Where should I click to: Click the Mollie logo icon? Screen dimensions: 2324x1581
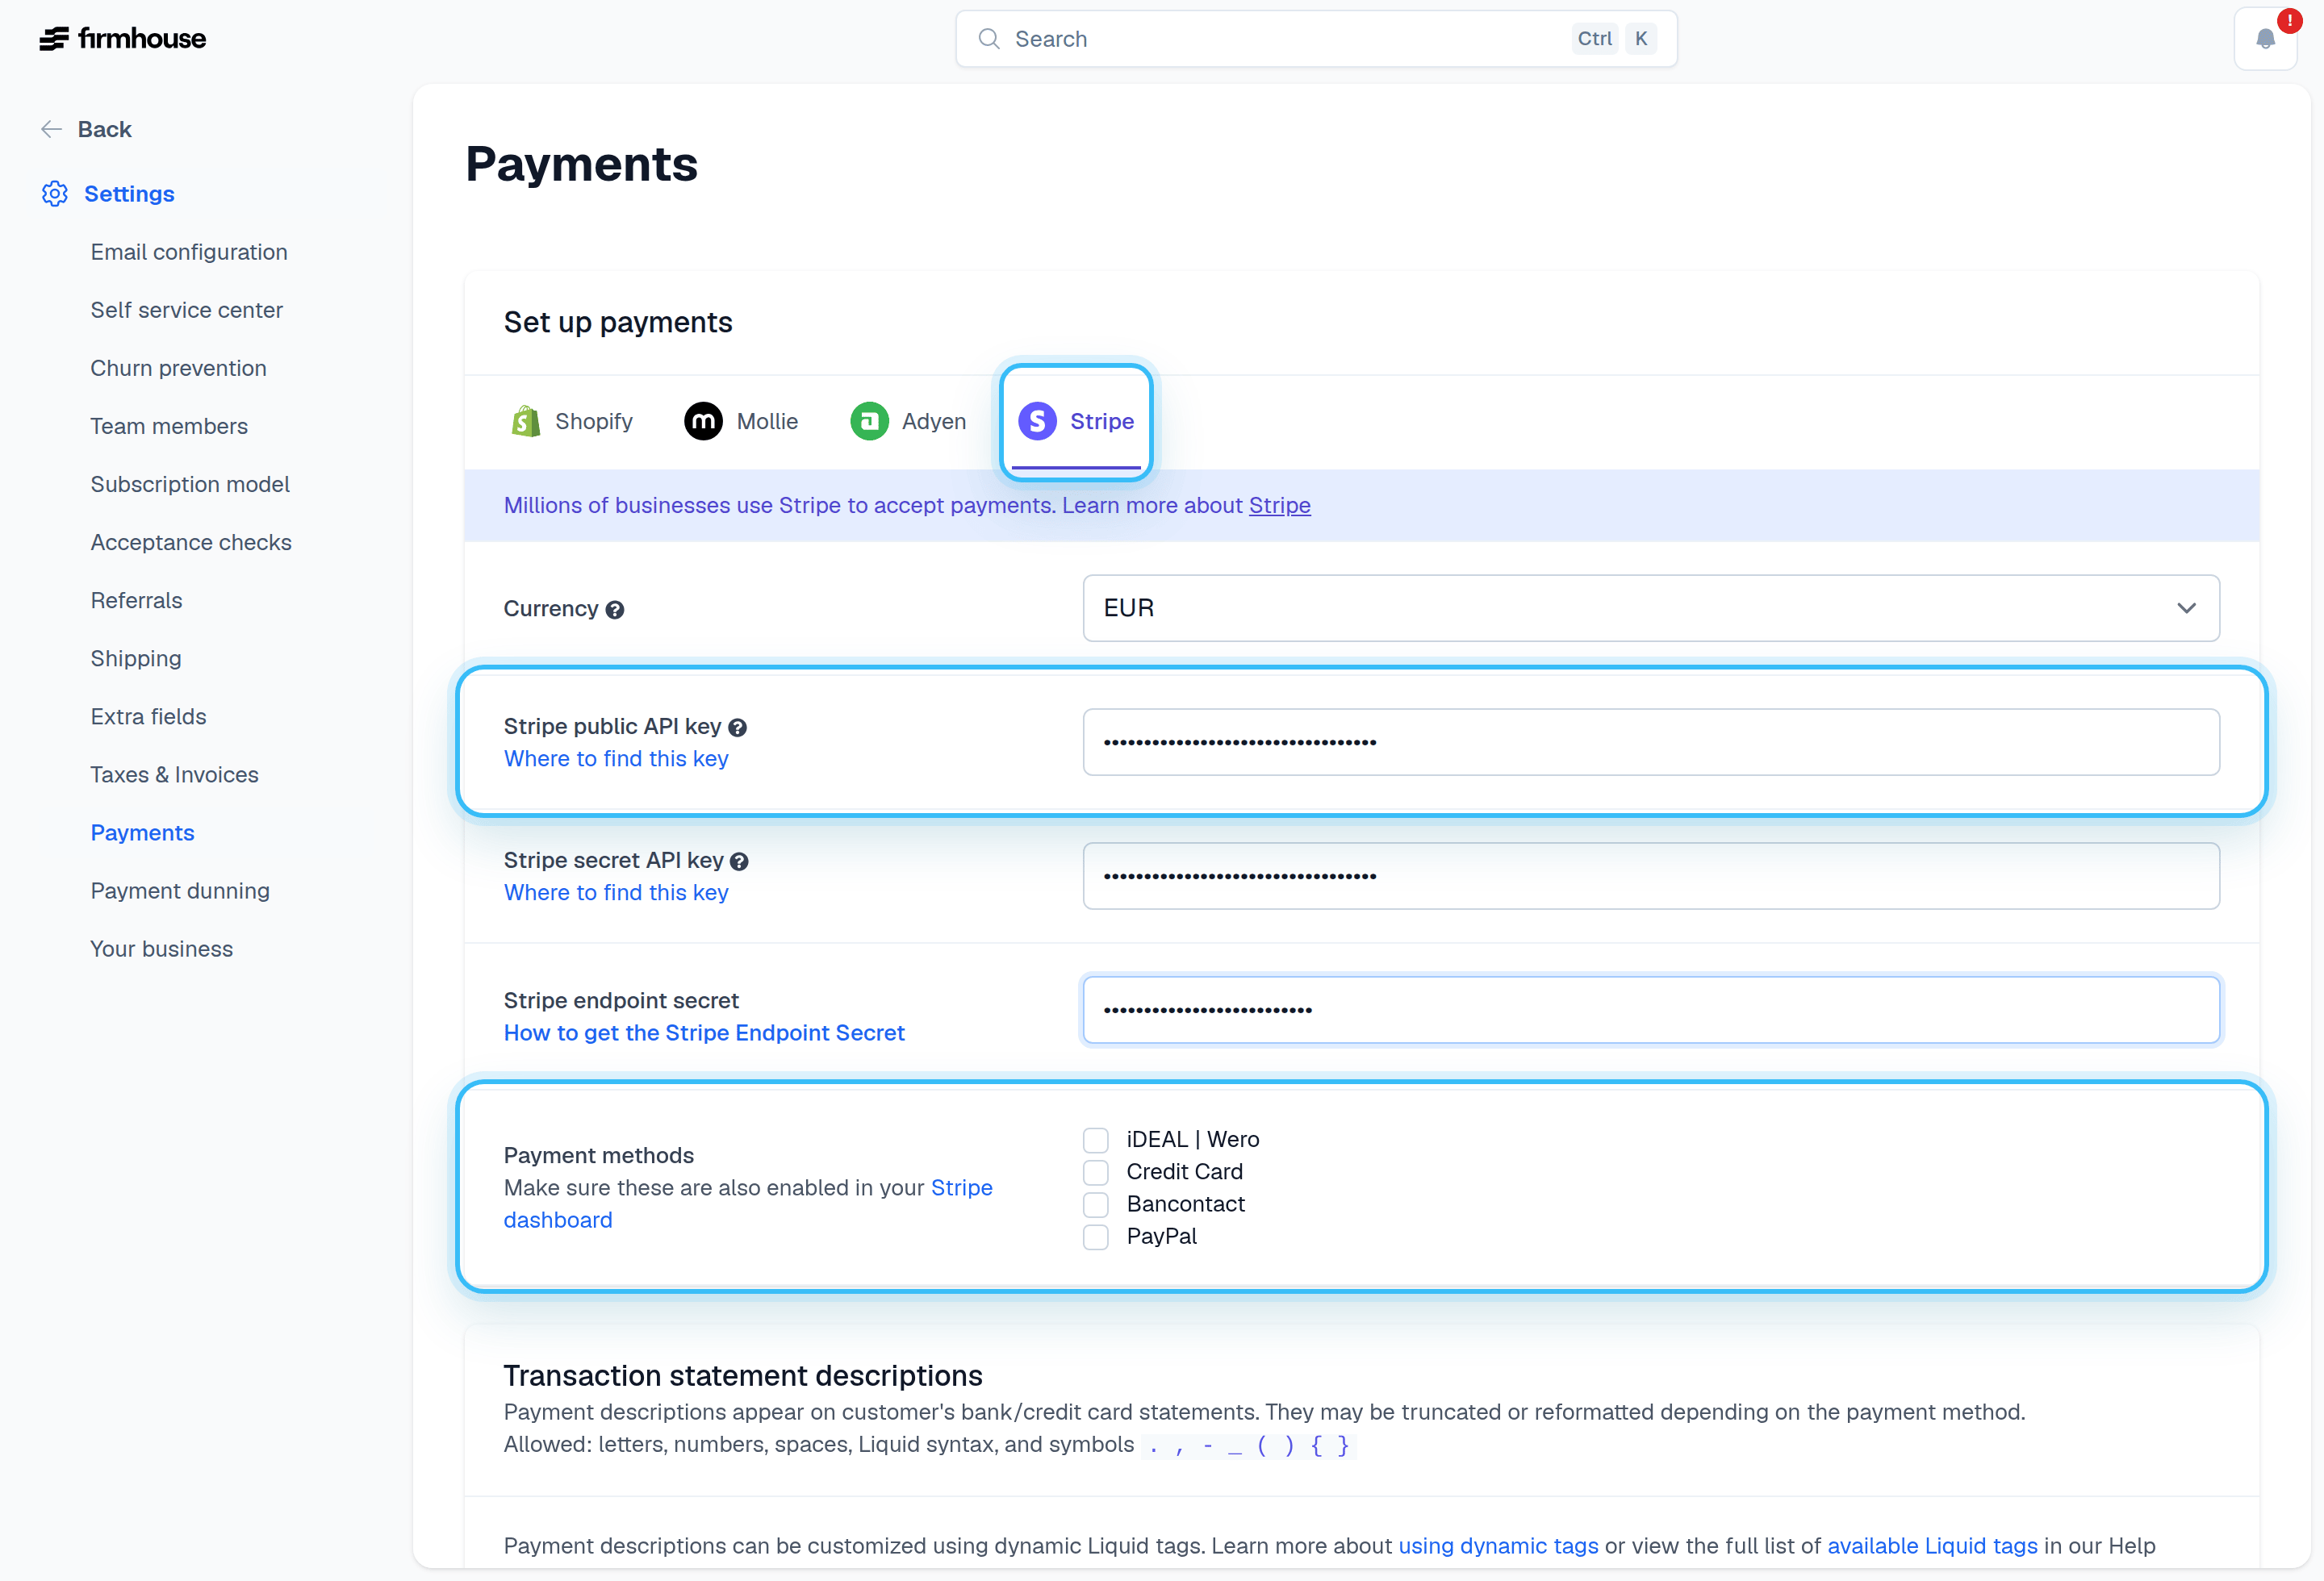click(x=703, y=422)
